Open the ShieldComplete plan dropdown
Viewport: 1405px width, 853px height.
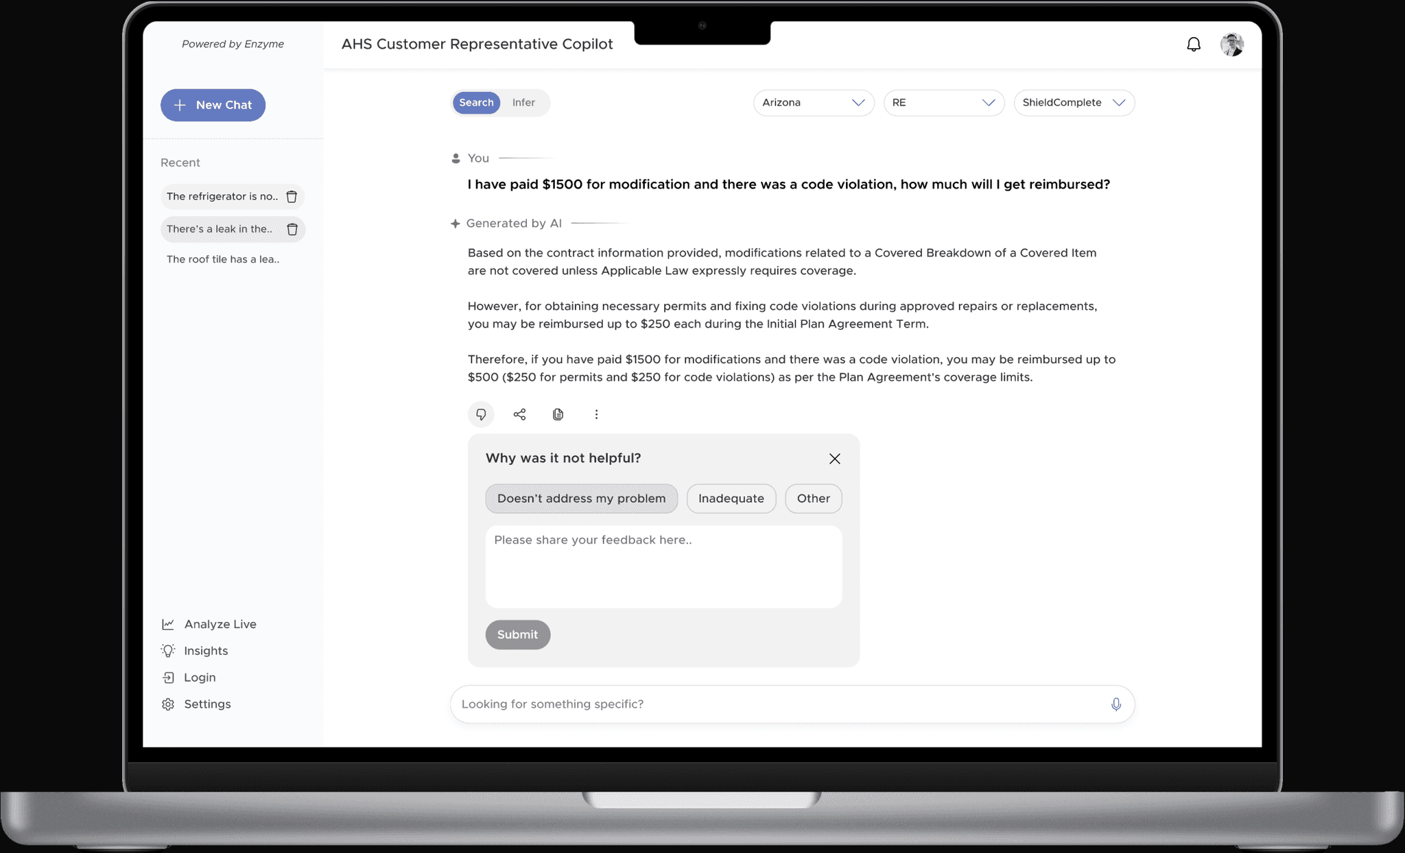coord(1074,102)
